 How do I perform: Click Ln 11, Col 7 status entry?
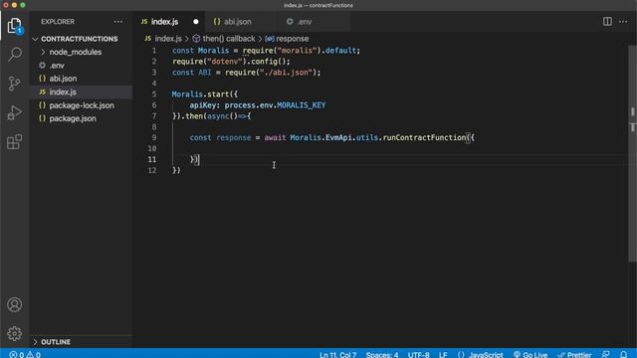click(337, 354)
